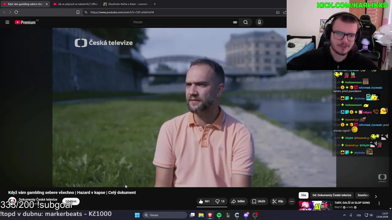This screenshot has height=220, width=392.
Task: Open channel avatar of Dokumenty České televize
Action: pos(12,202)
